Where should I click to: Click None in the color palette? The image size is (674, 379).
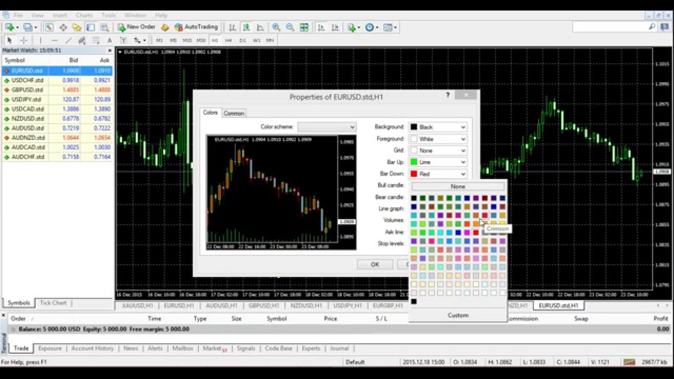point(458,186)
